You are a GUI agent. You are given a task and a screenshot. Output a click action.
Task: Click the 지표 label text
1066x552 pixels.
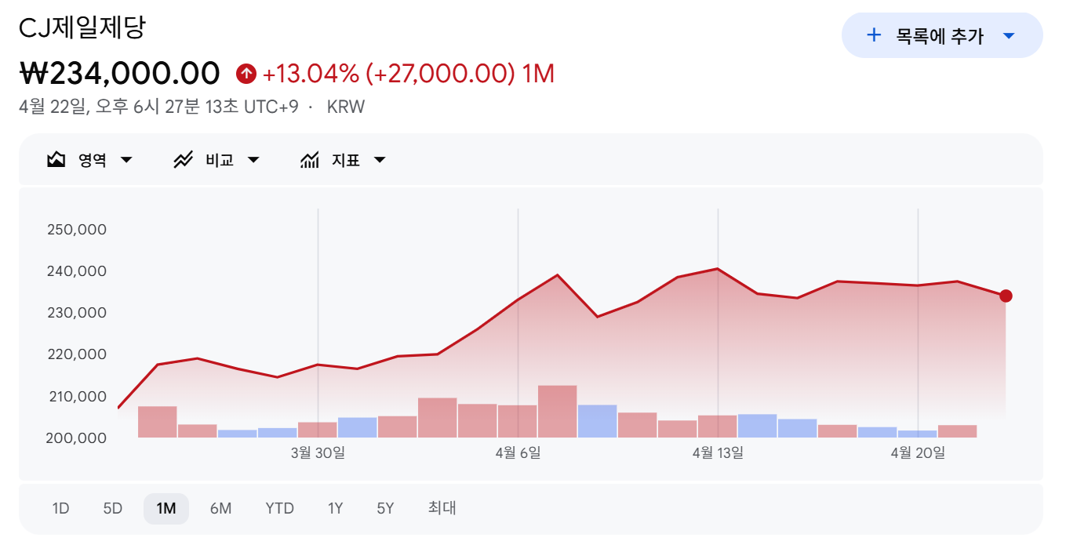pyautogui.click(x=346, y=160)
